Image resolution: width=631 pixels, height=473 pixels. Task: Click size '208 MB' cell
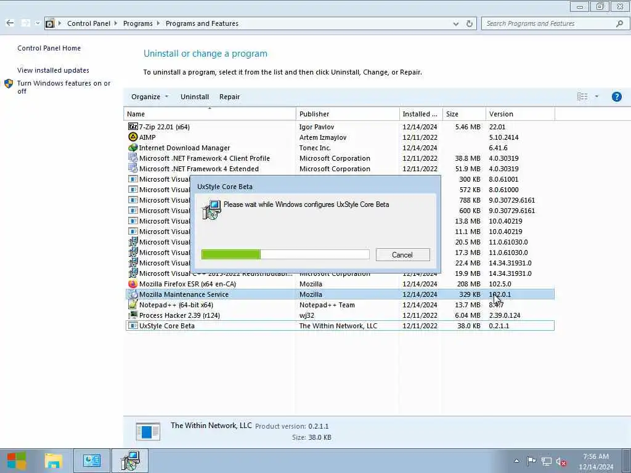(x=468, y=283)
